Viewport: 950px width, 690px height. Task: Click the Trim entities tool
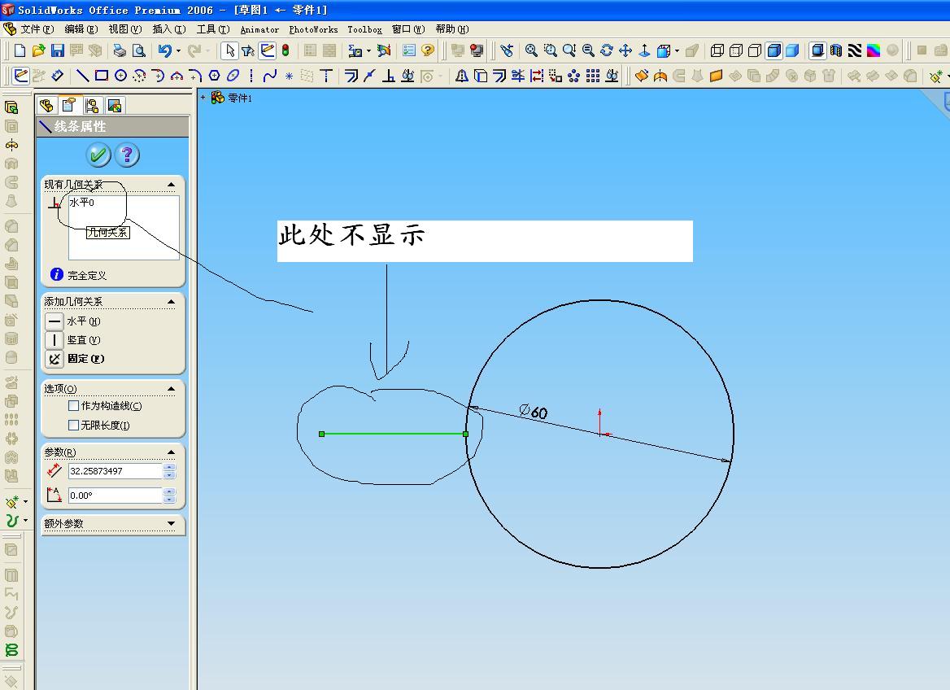click(518, 76)
